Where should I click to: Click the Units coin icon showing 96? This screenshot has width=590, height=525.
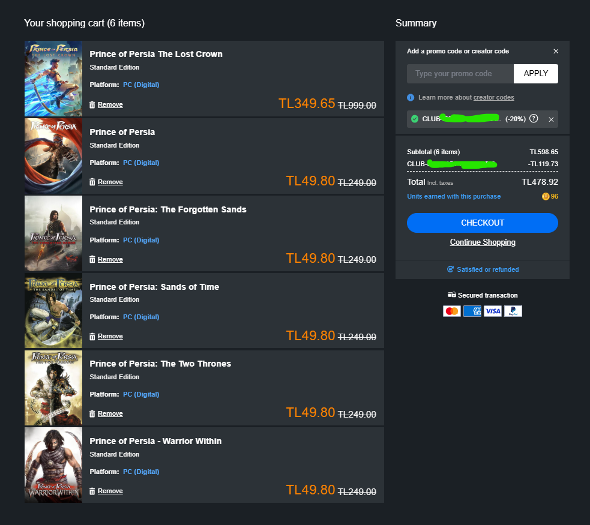[x=546, y=196]
